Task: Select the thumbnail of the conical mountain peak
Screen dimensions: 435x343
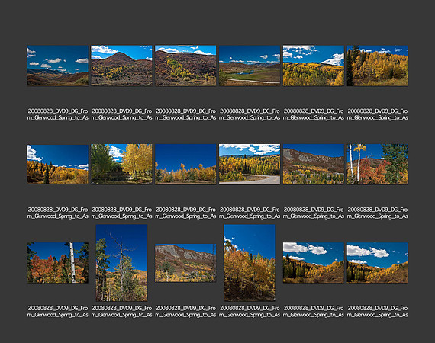Action: point(121,66)
